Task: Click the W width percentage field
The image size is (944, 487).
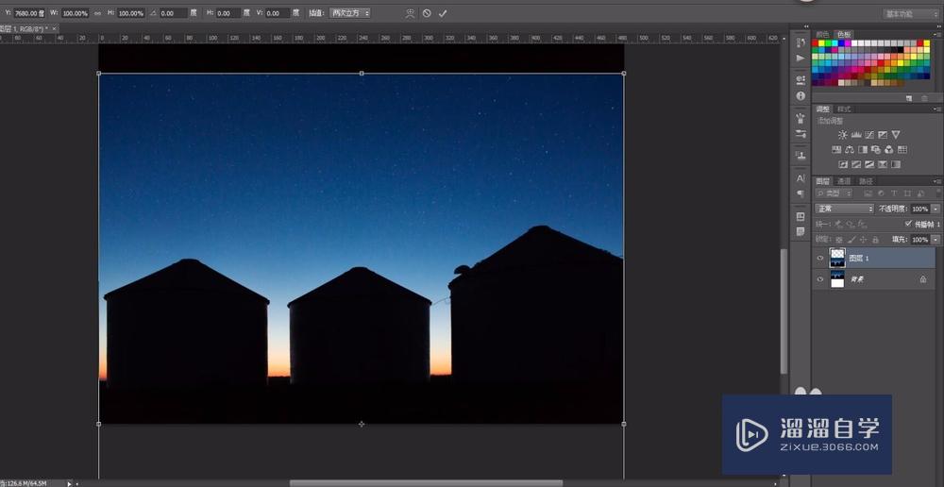Action: pyautogui.click(x=76, y=13)
